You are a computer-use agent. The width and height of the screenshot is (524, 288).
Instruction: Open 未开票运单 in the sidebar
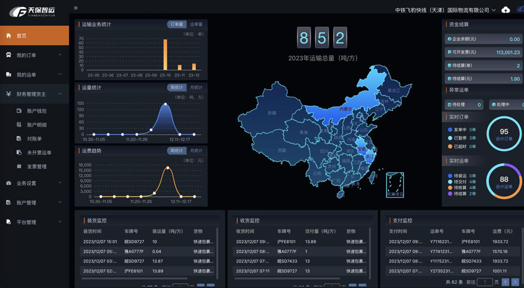[x=39, y=153]
